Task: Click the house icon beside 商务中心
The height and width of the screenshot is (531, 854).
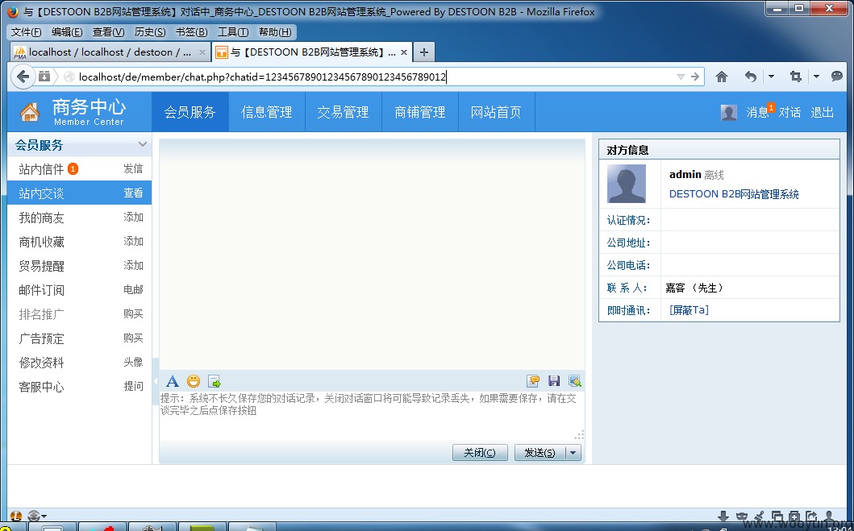Action: click(x=30, y=112)
